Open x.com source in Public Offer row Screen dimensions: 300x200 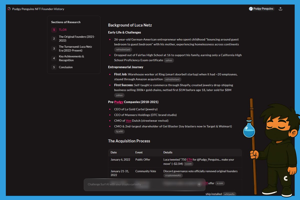188,164
